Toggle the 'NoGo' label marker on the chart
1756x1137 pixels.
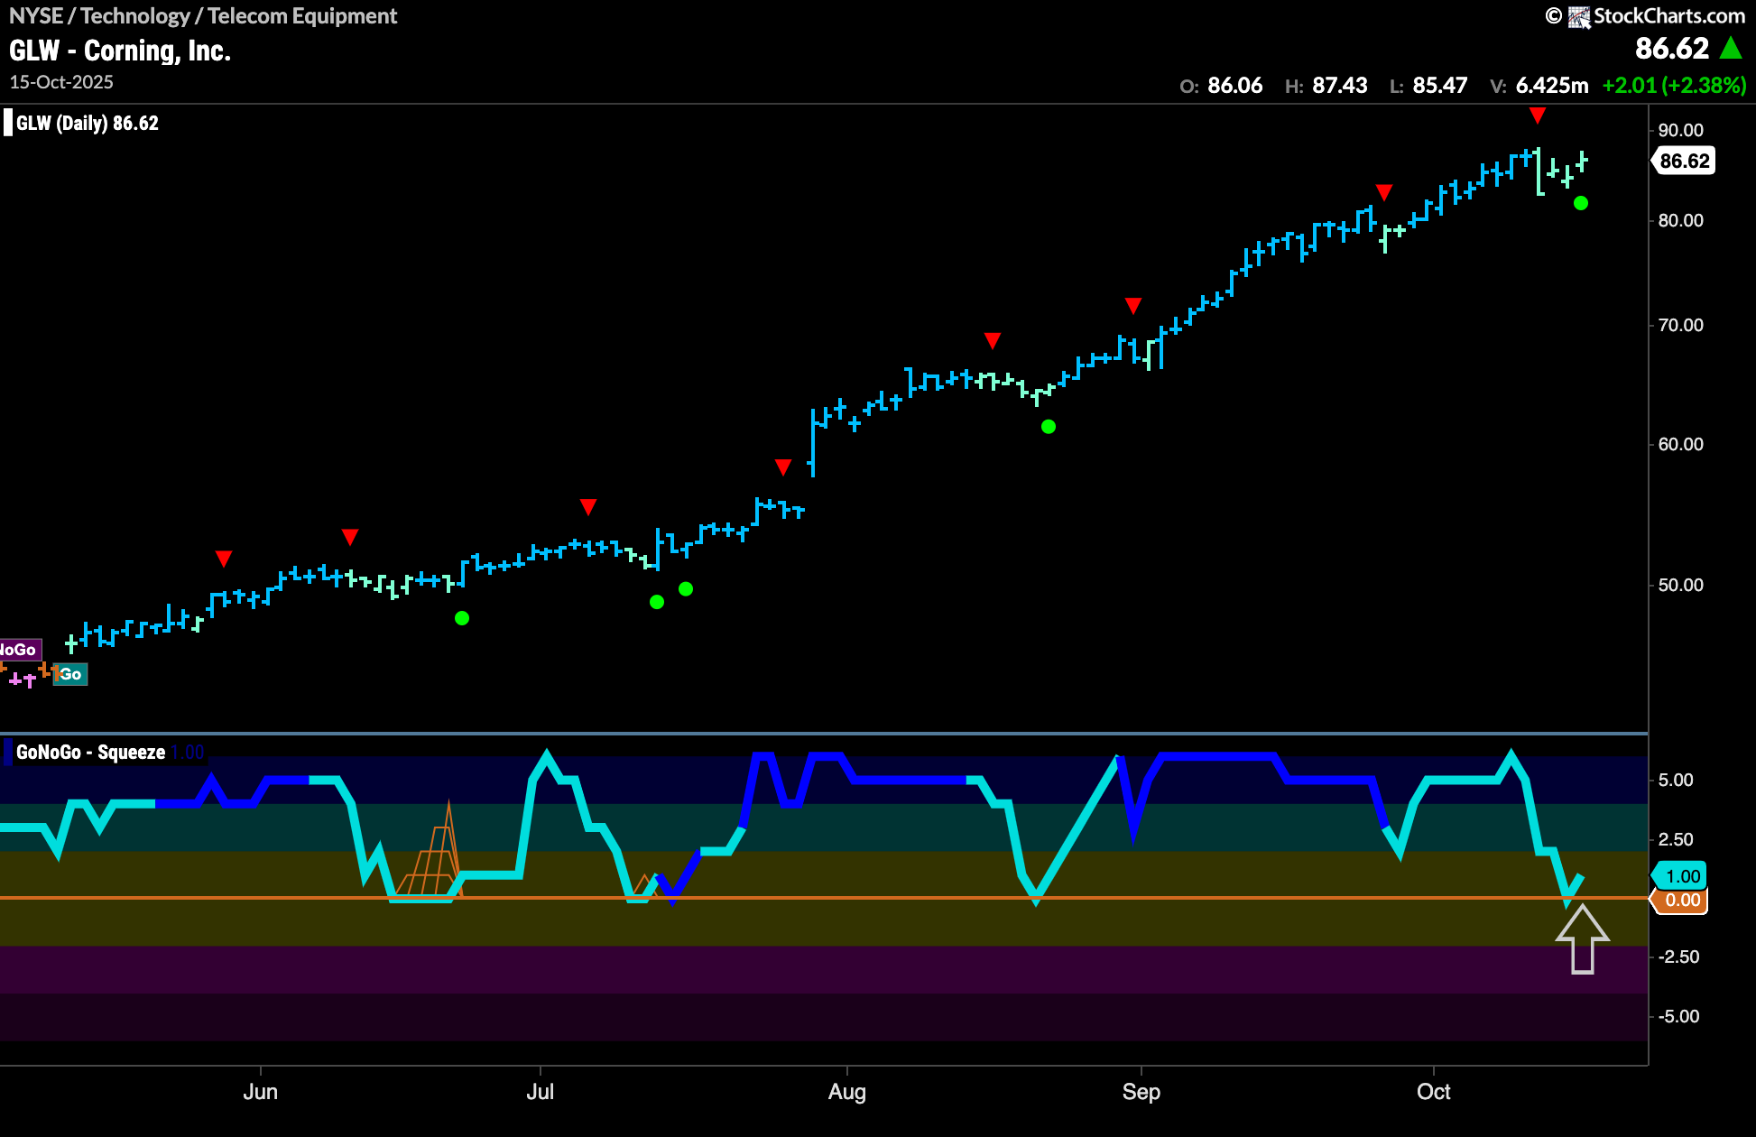[x=18, y=649]
